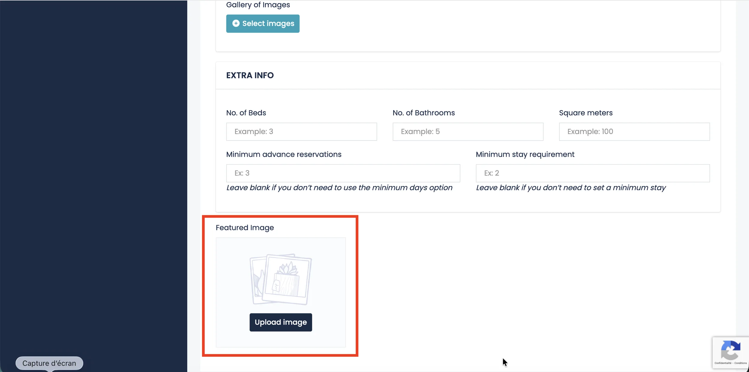
Task: Click the plus icon on Select images
Action: [236, 23]
